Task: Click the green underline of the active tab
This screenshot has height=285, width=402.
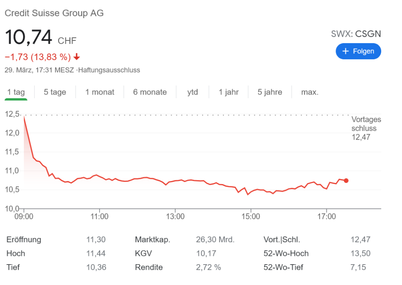Action: coord(16,100)
